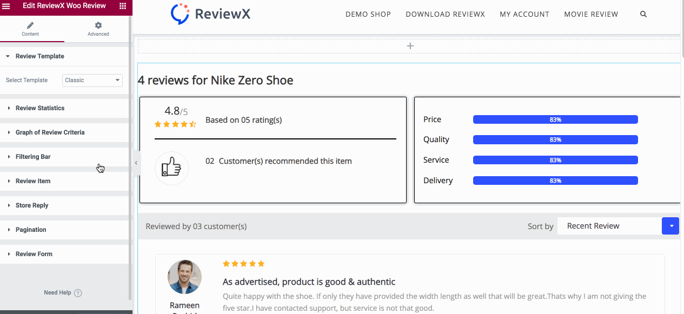Open the MOVIE REVIEW menu item
The height and width of the screenshot is (314, 684).
(x=591, y=14)
